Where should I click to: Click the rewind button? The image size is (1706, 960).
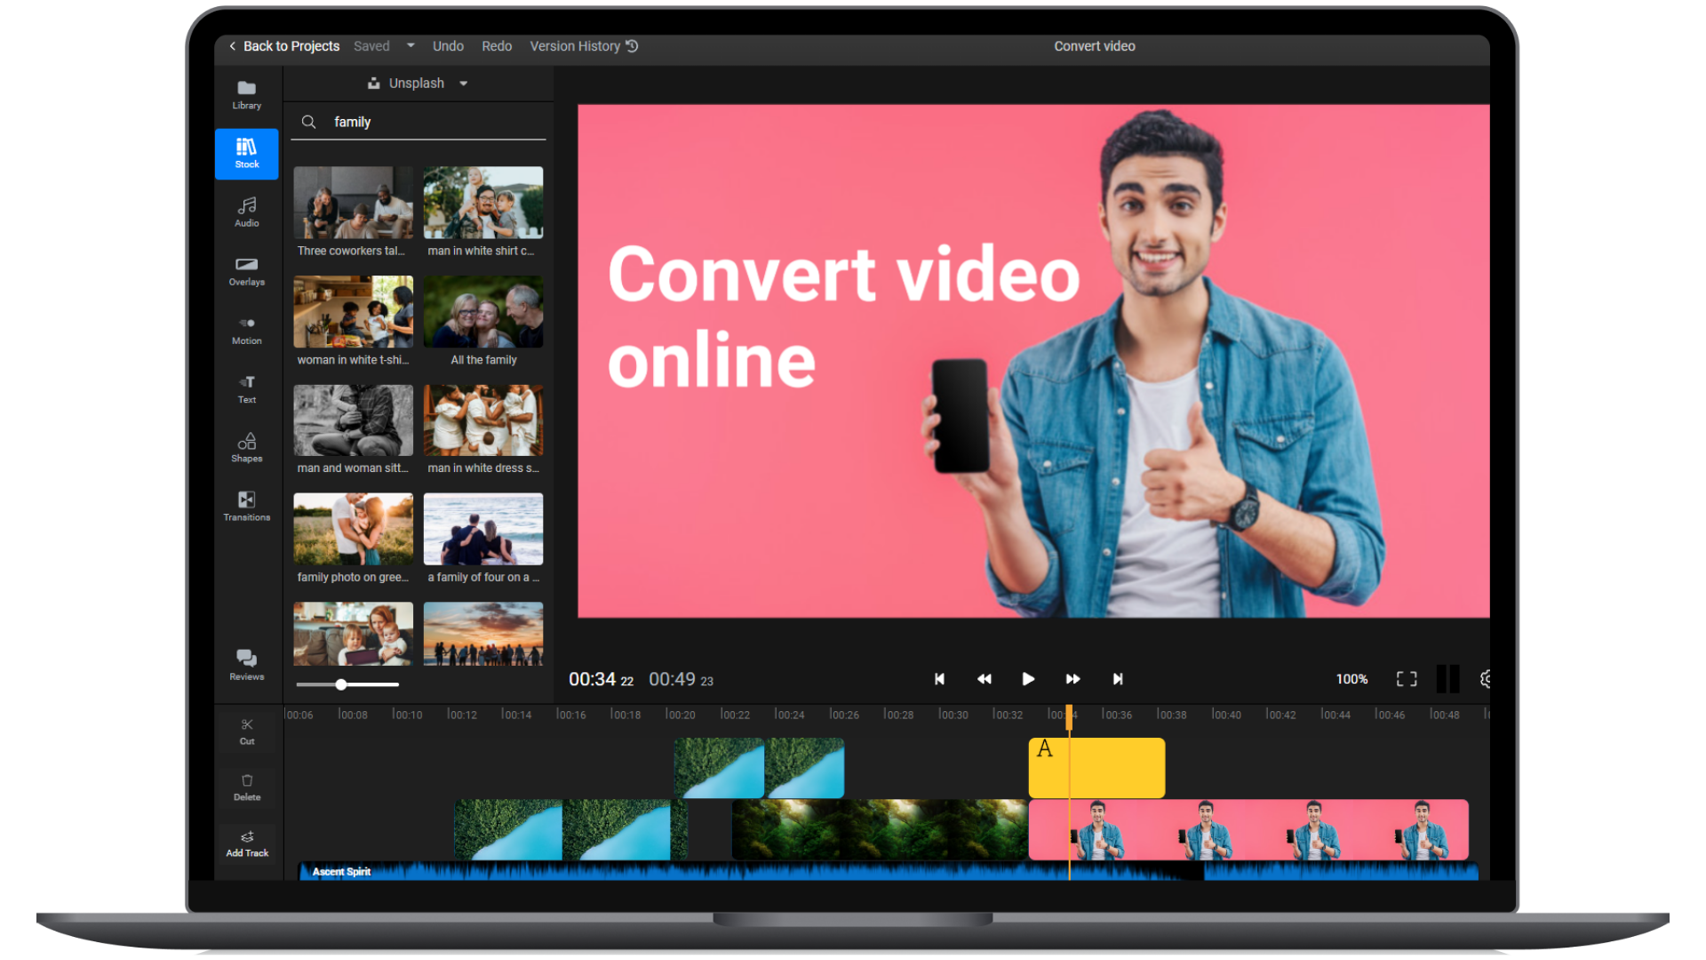coord(984,679)
